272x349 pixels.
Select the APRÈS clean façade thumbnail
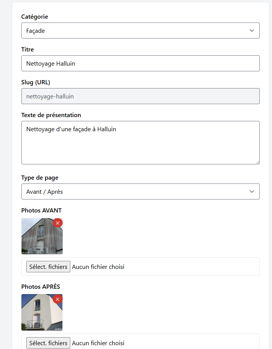[x=42, y=312]
